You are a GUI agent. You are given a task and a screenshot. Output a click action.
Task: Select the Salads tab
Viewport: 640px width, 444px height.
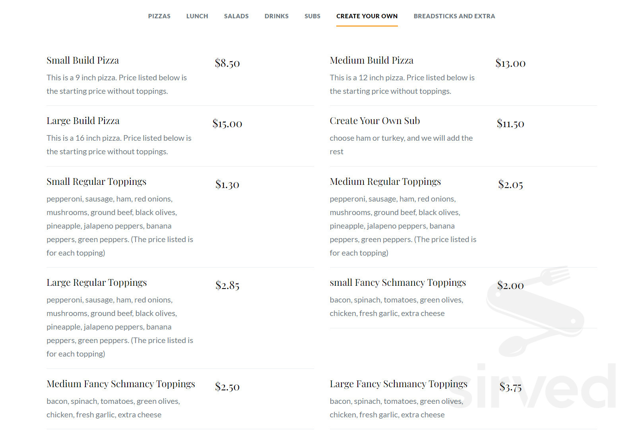pyautogui.click(x=236, y=16)
